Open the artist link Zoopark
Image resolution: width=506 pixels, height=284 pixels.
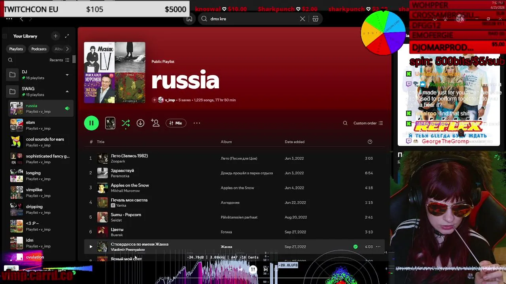click(118, 161)
